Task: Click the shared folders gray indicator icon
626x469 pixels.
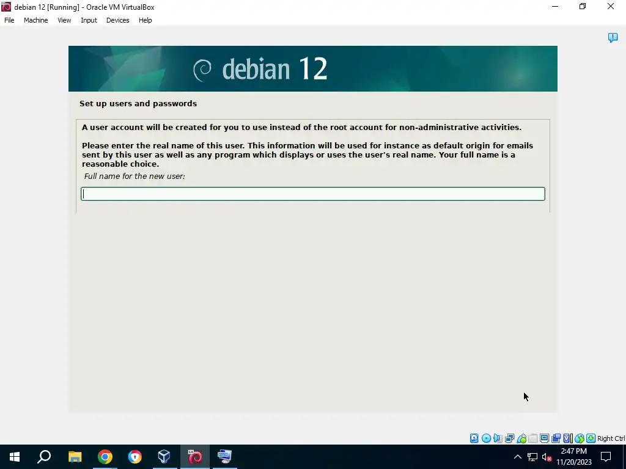Action: click(x=532, y=438)
